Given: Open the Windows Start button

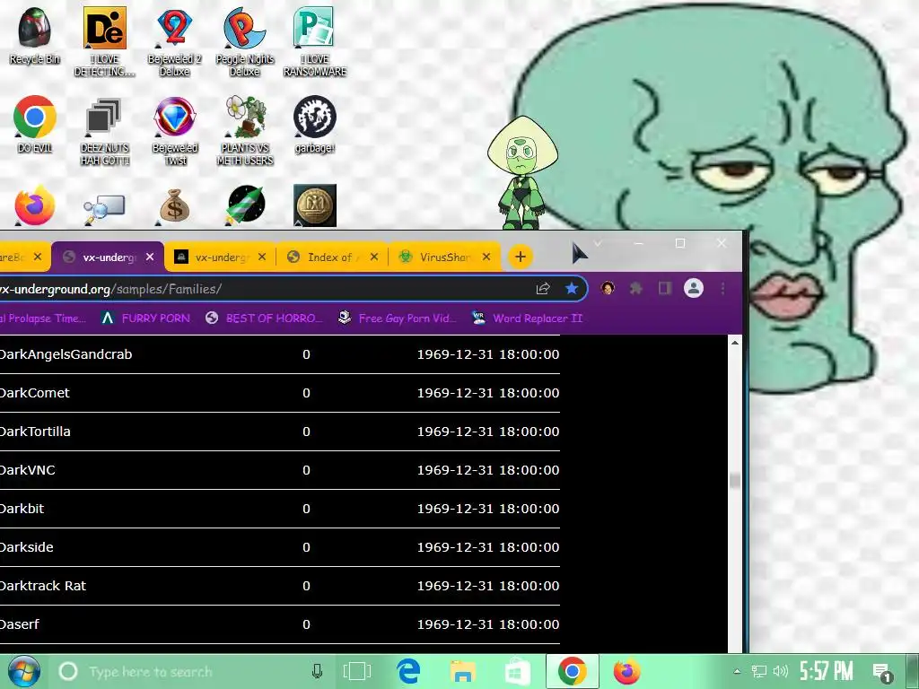Looking at the screenshot, I should (x=23, y=671).
